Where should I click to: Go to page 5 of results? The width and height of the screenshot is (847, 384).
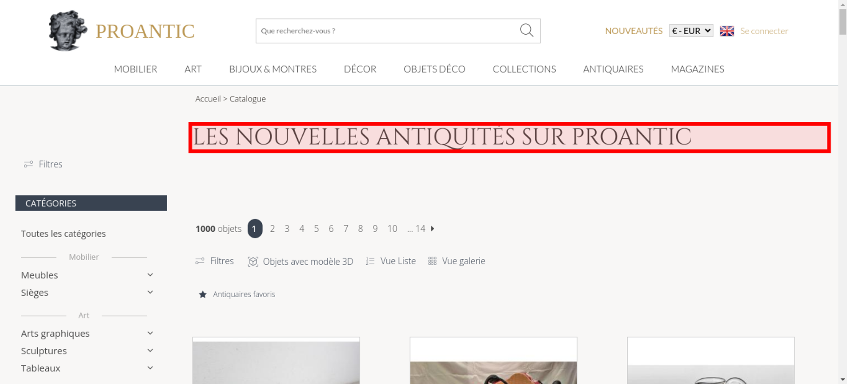click(316, 229)
